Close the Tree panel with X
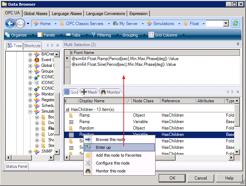The height and width of the screenshot is (186, 246). pyautogui.click(x=58, y=46)
